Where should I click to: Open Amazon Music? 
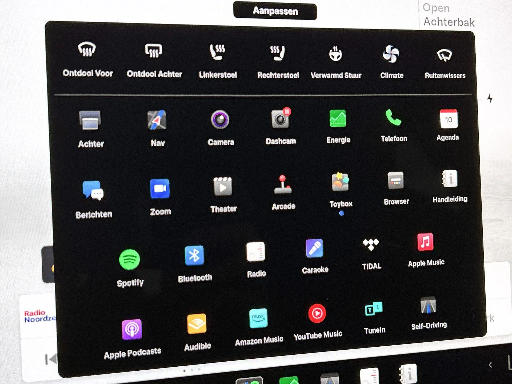pos(258,318)
